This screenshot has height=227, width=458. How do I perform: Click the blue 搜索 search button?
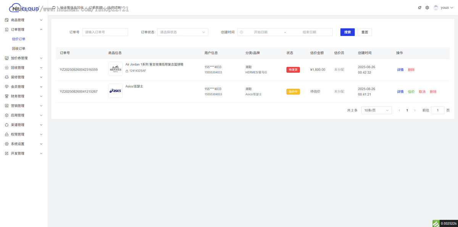coord(347,32)
